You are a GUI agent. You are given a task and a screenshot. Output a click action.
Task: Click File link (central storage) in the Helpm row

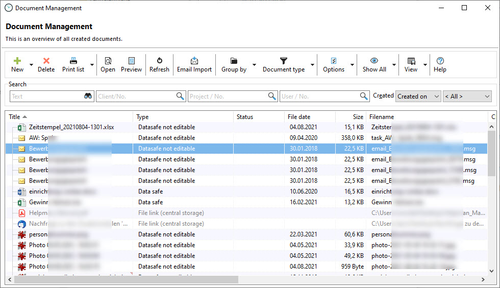[x=171, y=213]
